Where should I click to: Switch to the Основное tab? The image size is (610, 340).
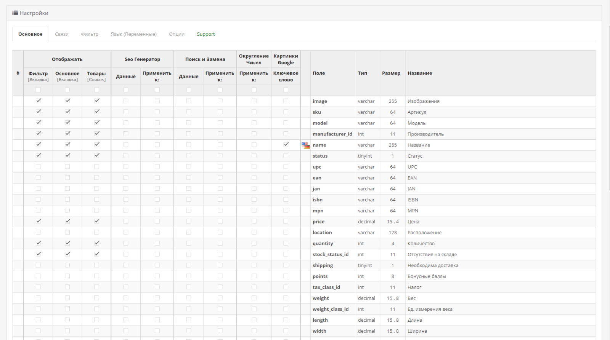click(x=30, y=34)
